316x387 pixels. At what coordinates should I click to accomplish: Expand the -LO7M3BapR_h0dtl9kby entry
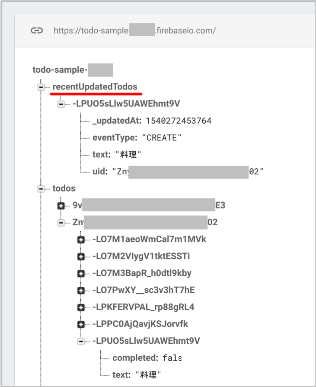pos(81,273)
